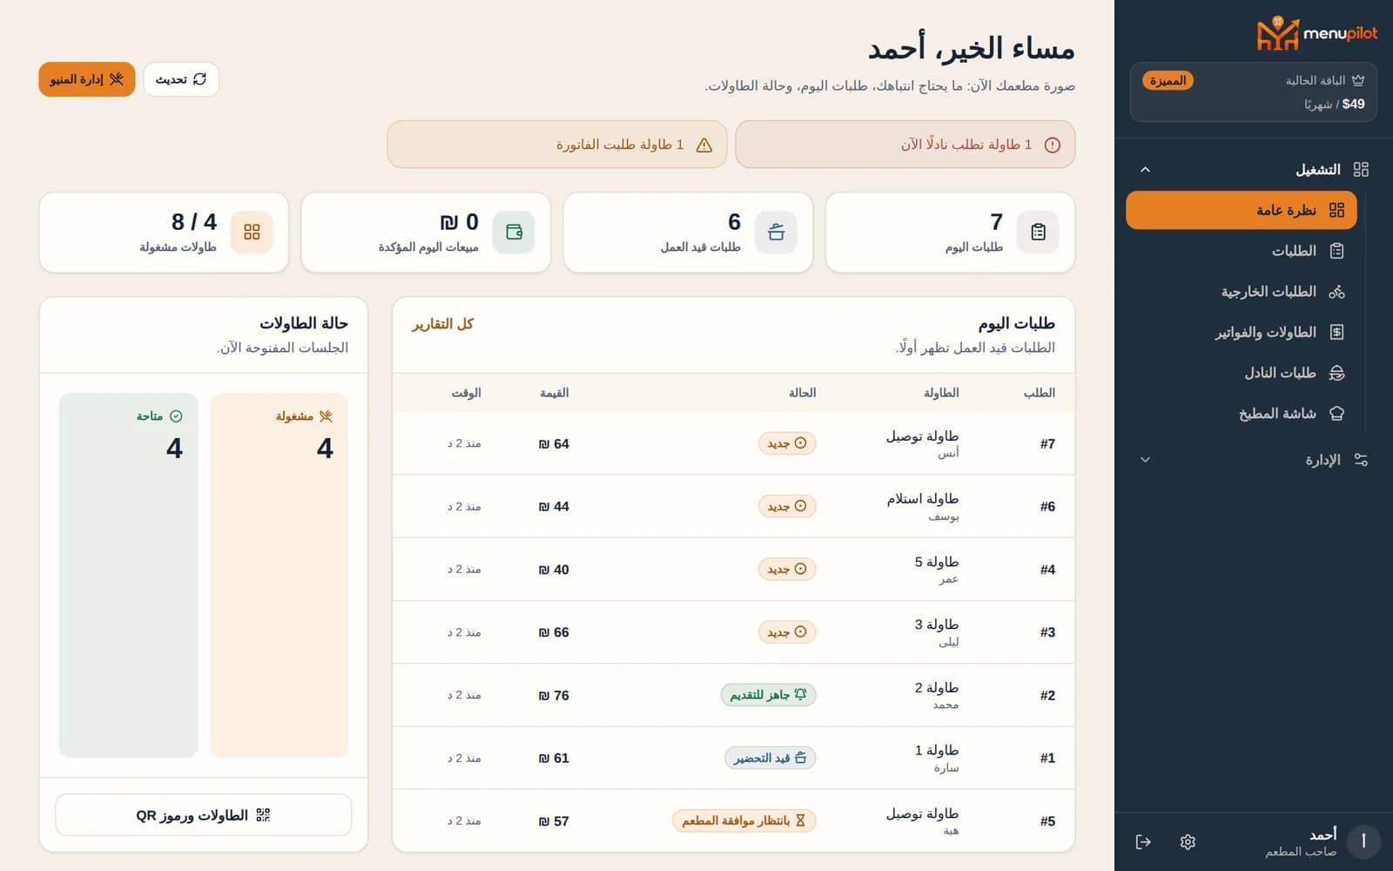Click QR code icon in الطاولات ورموز QR
1393x871 pixels.
tap(263, 815)
